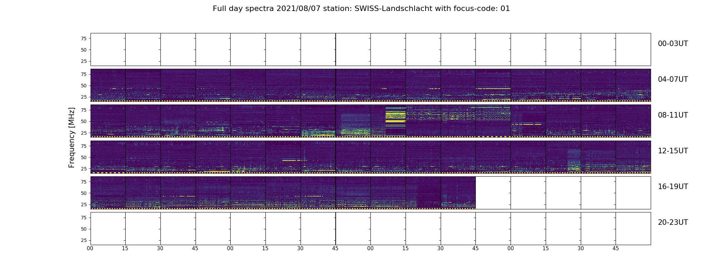Click the 75 tick of the 08-11UT row
The height and width of the screenshot is (275, 723).
(x=84, y=110)
